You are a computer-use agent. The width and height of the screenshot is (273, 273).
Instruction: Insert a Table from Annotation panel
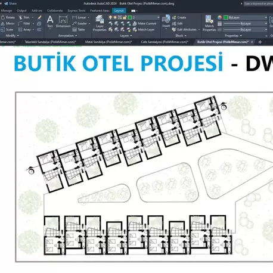point(75,30)
